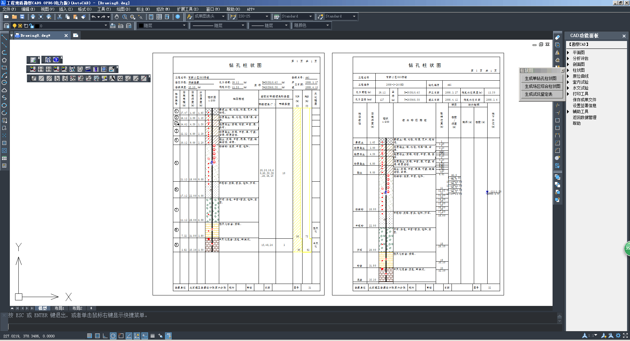Click the Save floppy disk icon
The width and height of the screenshot is (630, 341).
tap(22, 17)
